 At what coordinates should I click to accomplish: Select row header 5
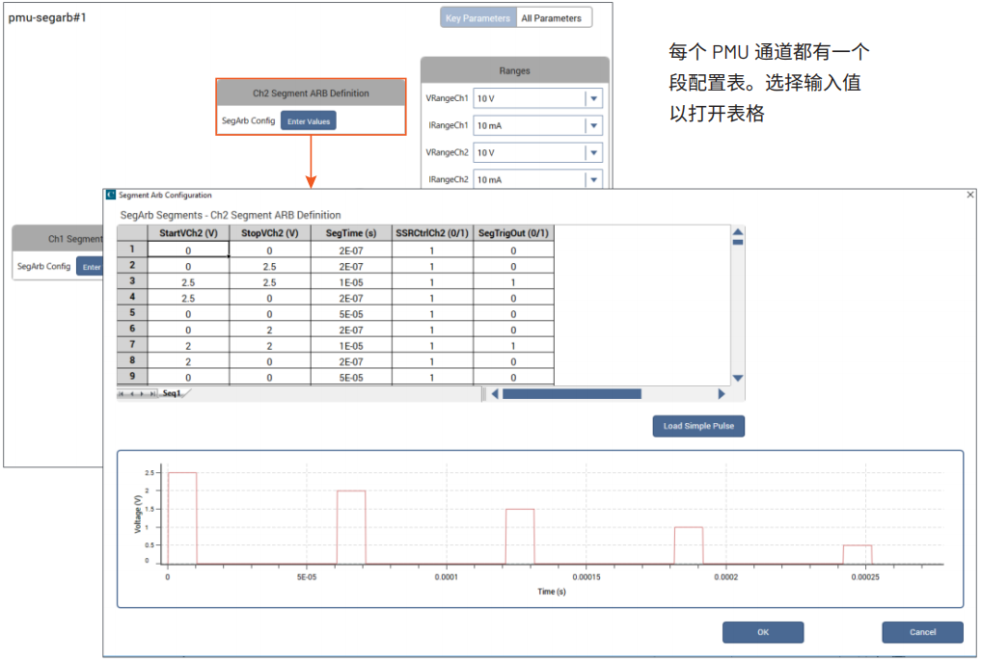tap(132, 313)
